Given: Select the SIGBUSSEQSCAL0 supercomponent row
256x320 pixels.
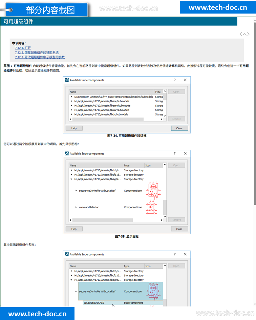Looking at the screenshot, I should click(123, 303).
